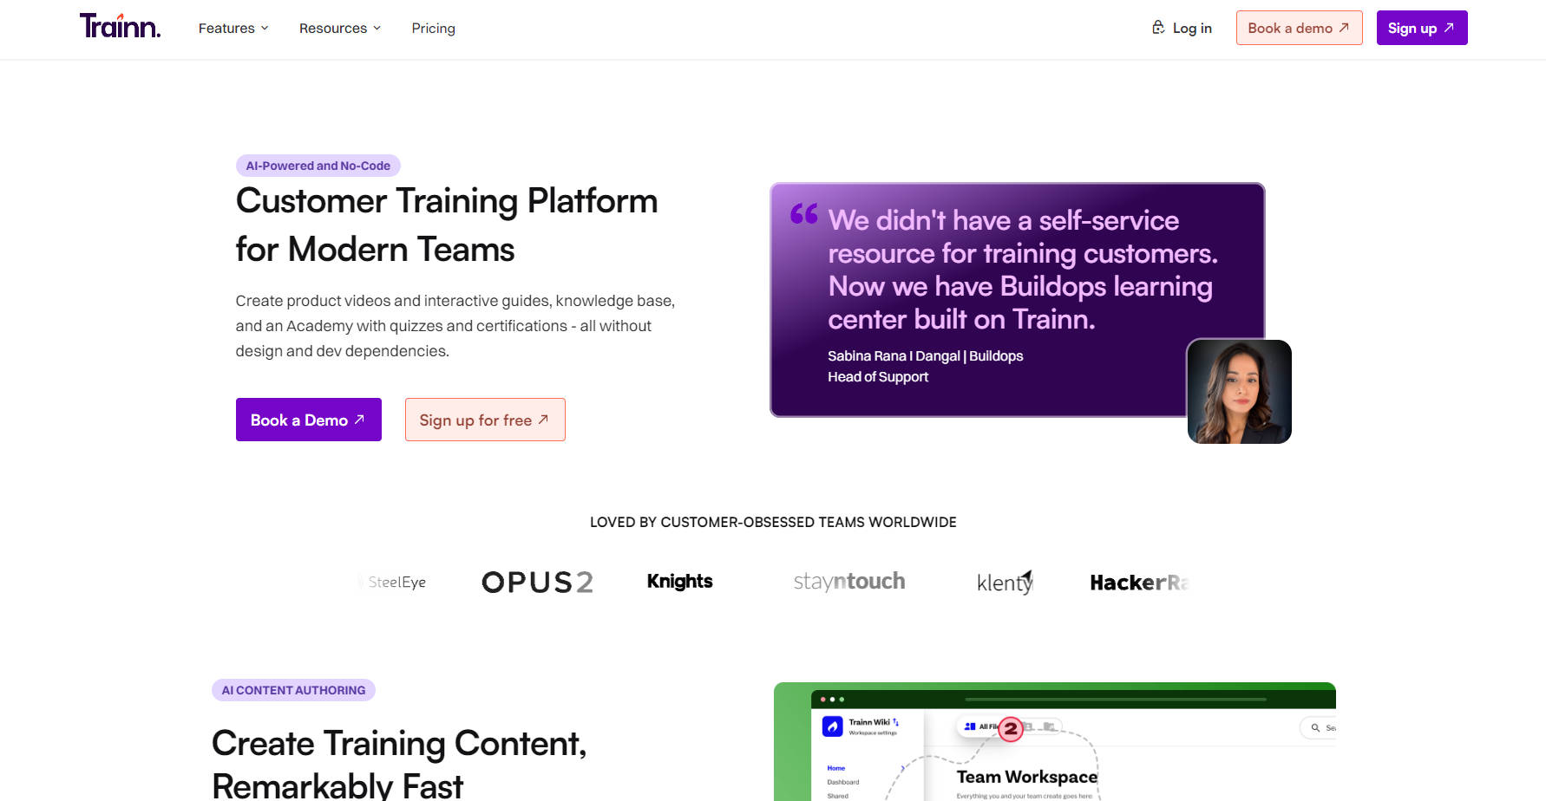Click the red step 2 marker
This screenshot has width=1546, height=801.
point(1010,729)
